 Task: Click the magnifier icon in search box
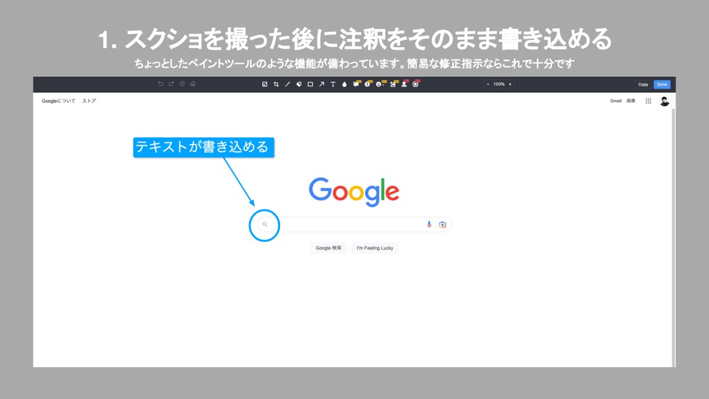[265, 225]
